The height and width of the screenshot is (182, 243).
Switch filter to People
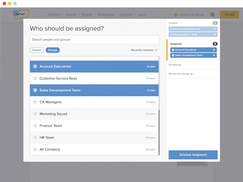point(37,50)
